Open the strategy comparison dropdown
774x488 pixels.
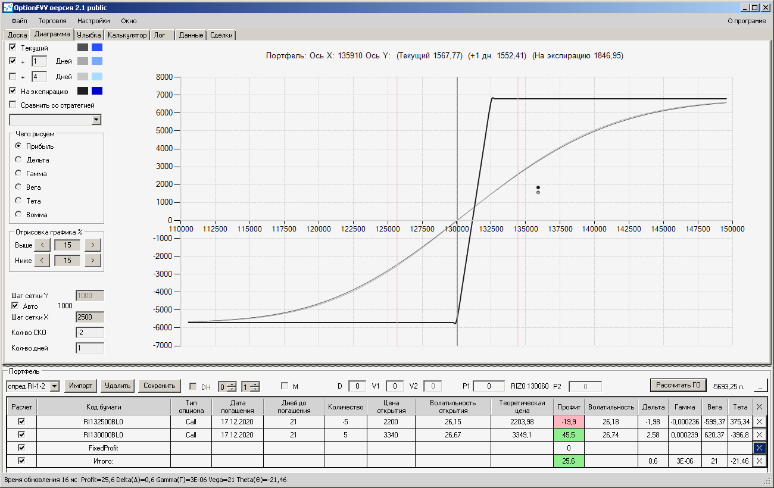(96, 120)
